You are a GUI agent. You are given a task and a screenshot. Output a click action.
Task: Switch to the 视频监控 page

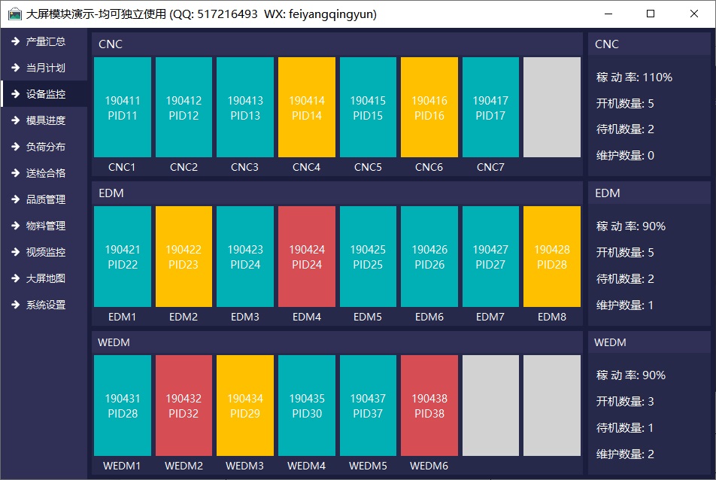[x=45, y=252]
